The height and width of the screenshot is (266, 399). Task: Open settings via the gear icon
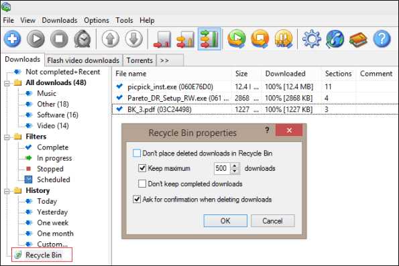tap(312, 39)
